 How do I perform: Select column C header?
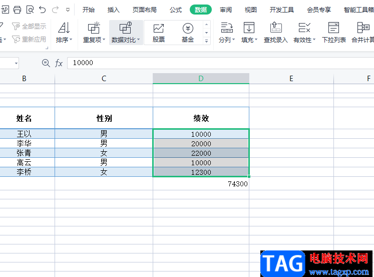104,79
